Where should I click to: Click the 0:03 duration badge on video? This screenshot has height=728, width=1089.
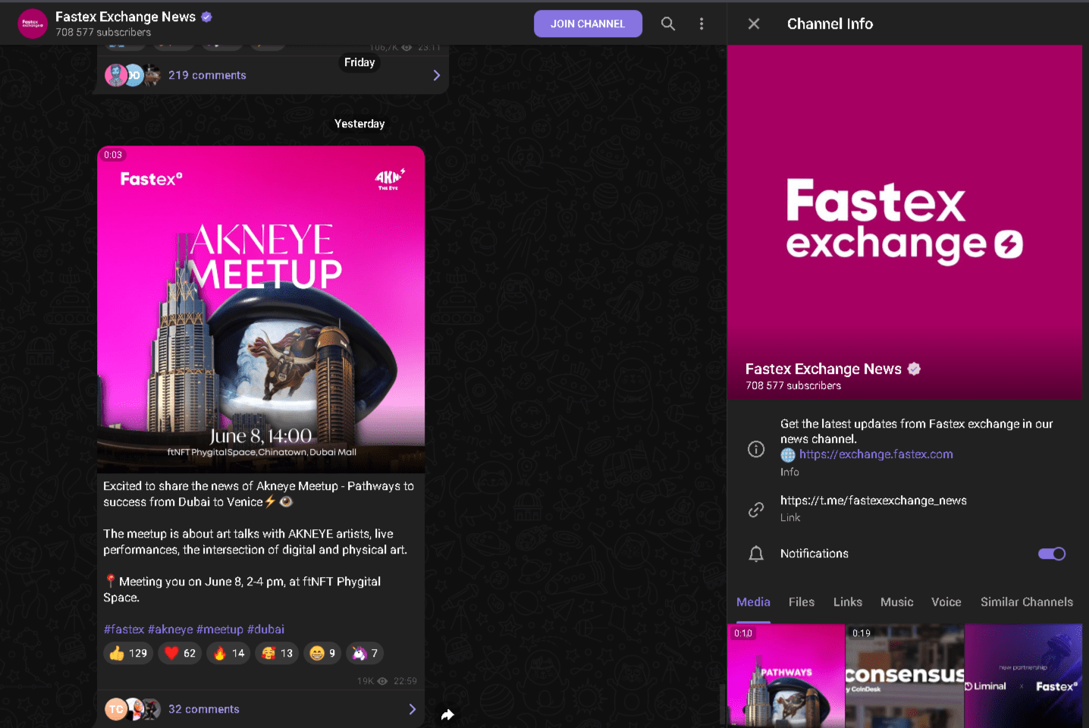click(113, 155)
